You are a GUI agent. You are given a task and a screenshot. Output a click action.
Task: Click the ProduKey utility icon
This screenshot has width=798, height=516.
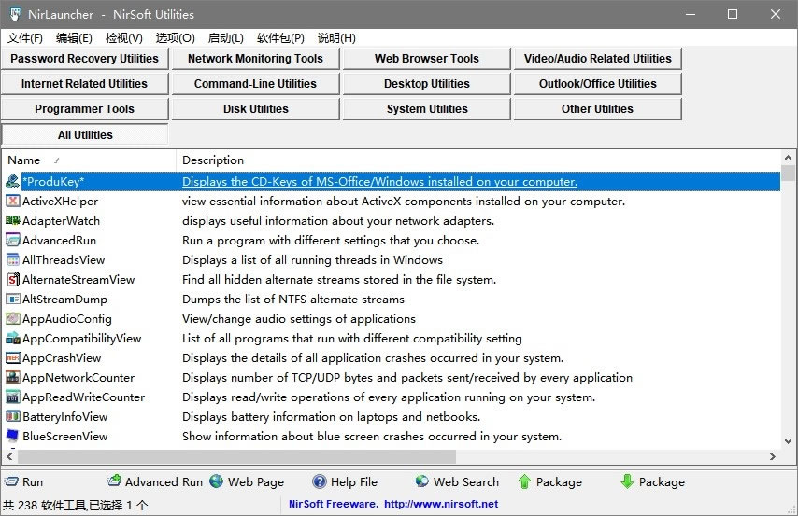coord(13,182)
